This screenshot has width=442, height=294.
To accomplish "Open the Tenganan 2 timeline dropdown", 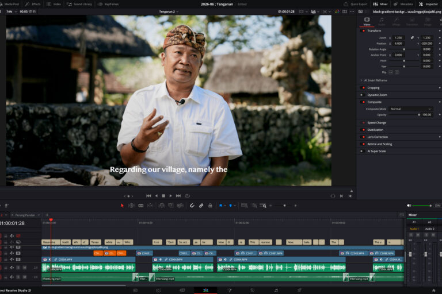I will click(x=169, y=11).
